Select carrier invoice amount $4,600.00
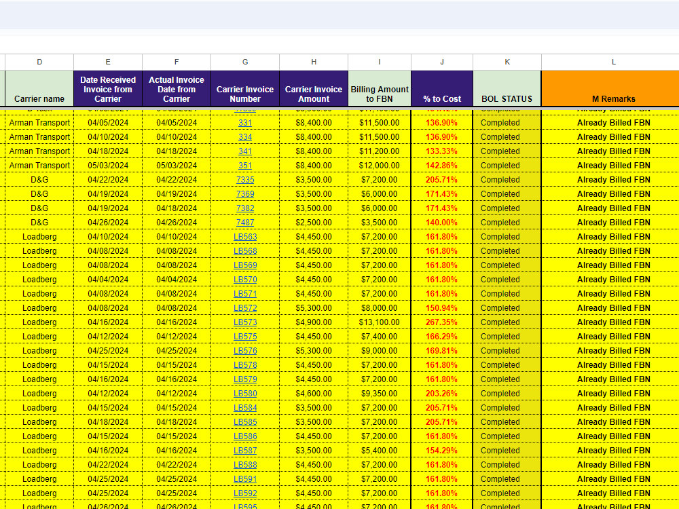This screenshot has height=509, width=679. [314, 394]
